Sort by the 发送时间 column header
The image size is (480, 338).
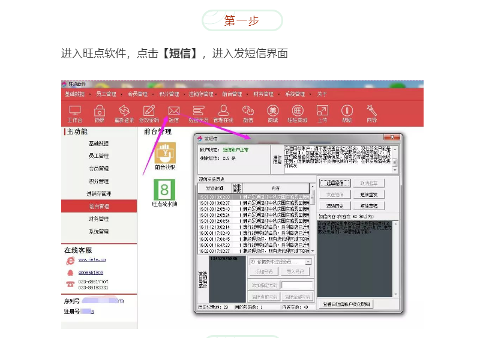(x=215, y=188)
